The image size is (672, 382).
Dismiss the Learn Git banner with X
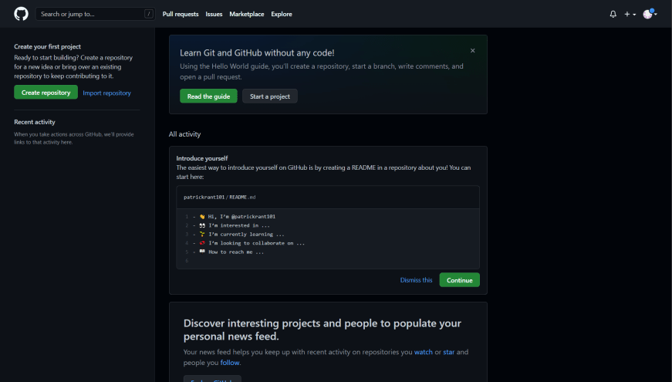(473, 51)
